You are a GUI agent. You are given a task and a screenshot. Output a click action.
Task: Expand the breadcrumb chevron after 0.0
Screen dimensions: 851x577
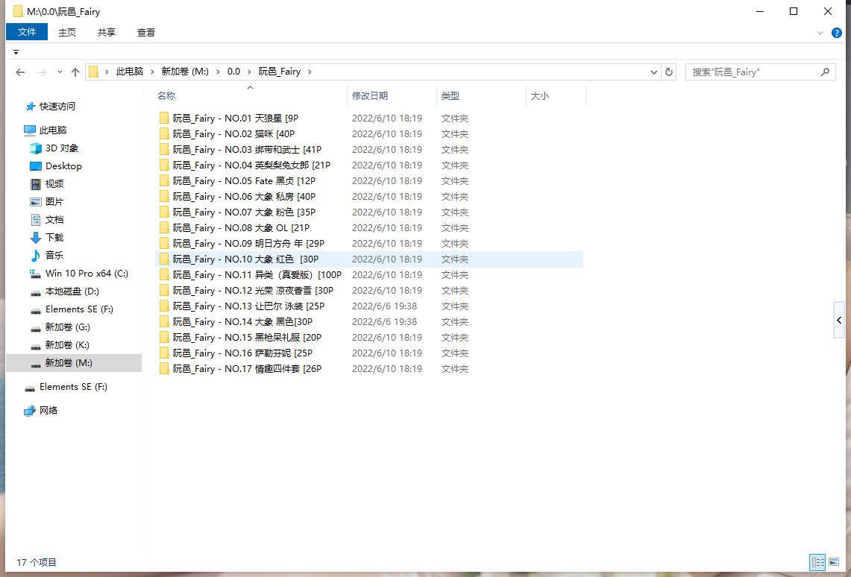249,72
